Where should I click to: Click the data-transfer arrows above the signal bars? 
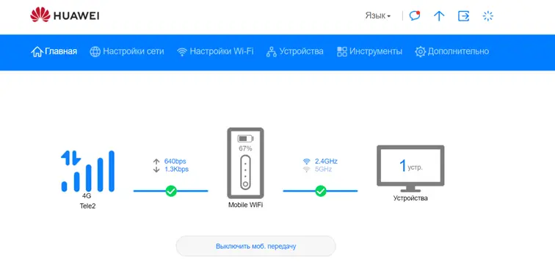(70, 158)
